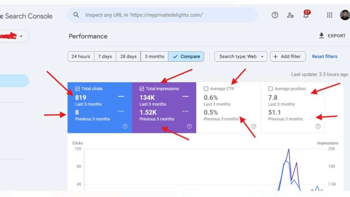Click the add users icon

(x=290, y=15)
